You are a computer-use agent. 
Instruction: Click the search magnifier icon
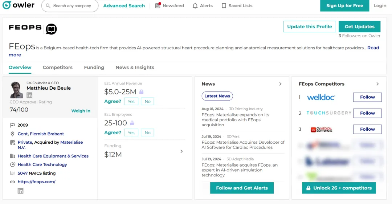(48, 6)
